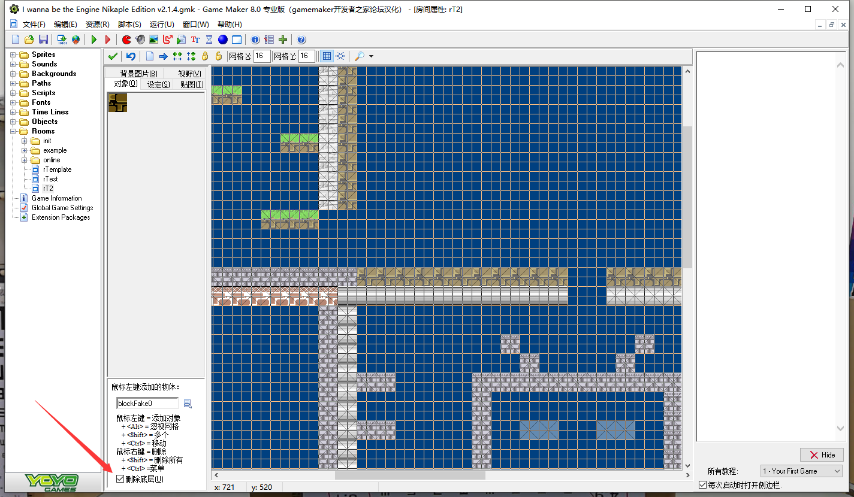Switch to the 设定(S) tab
The image size is (854, 497).
click(x=159, y=84)
